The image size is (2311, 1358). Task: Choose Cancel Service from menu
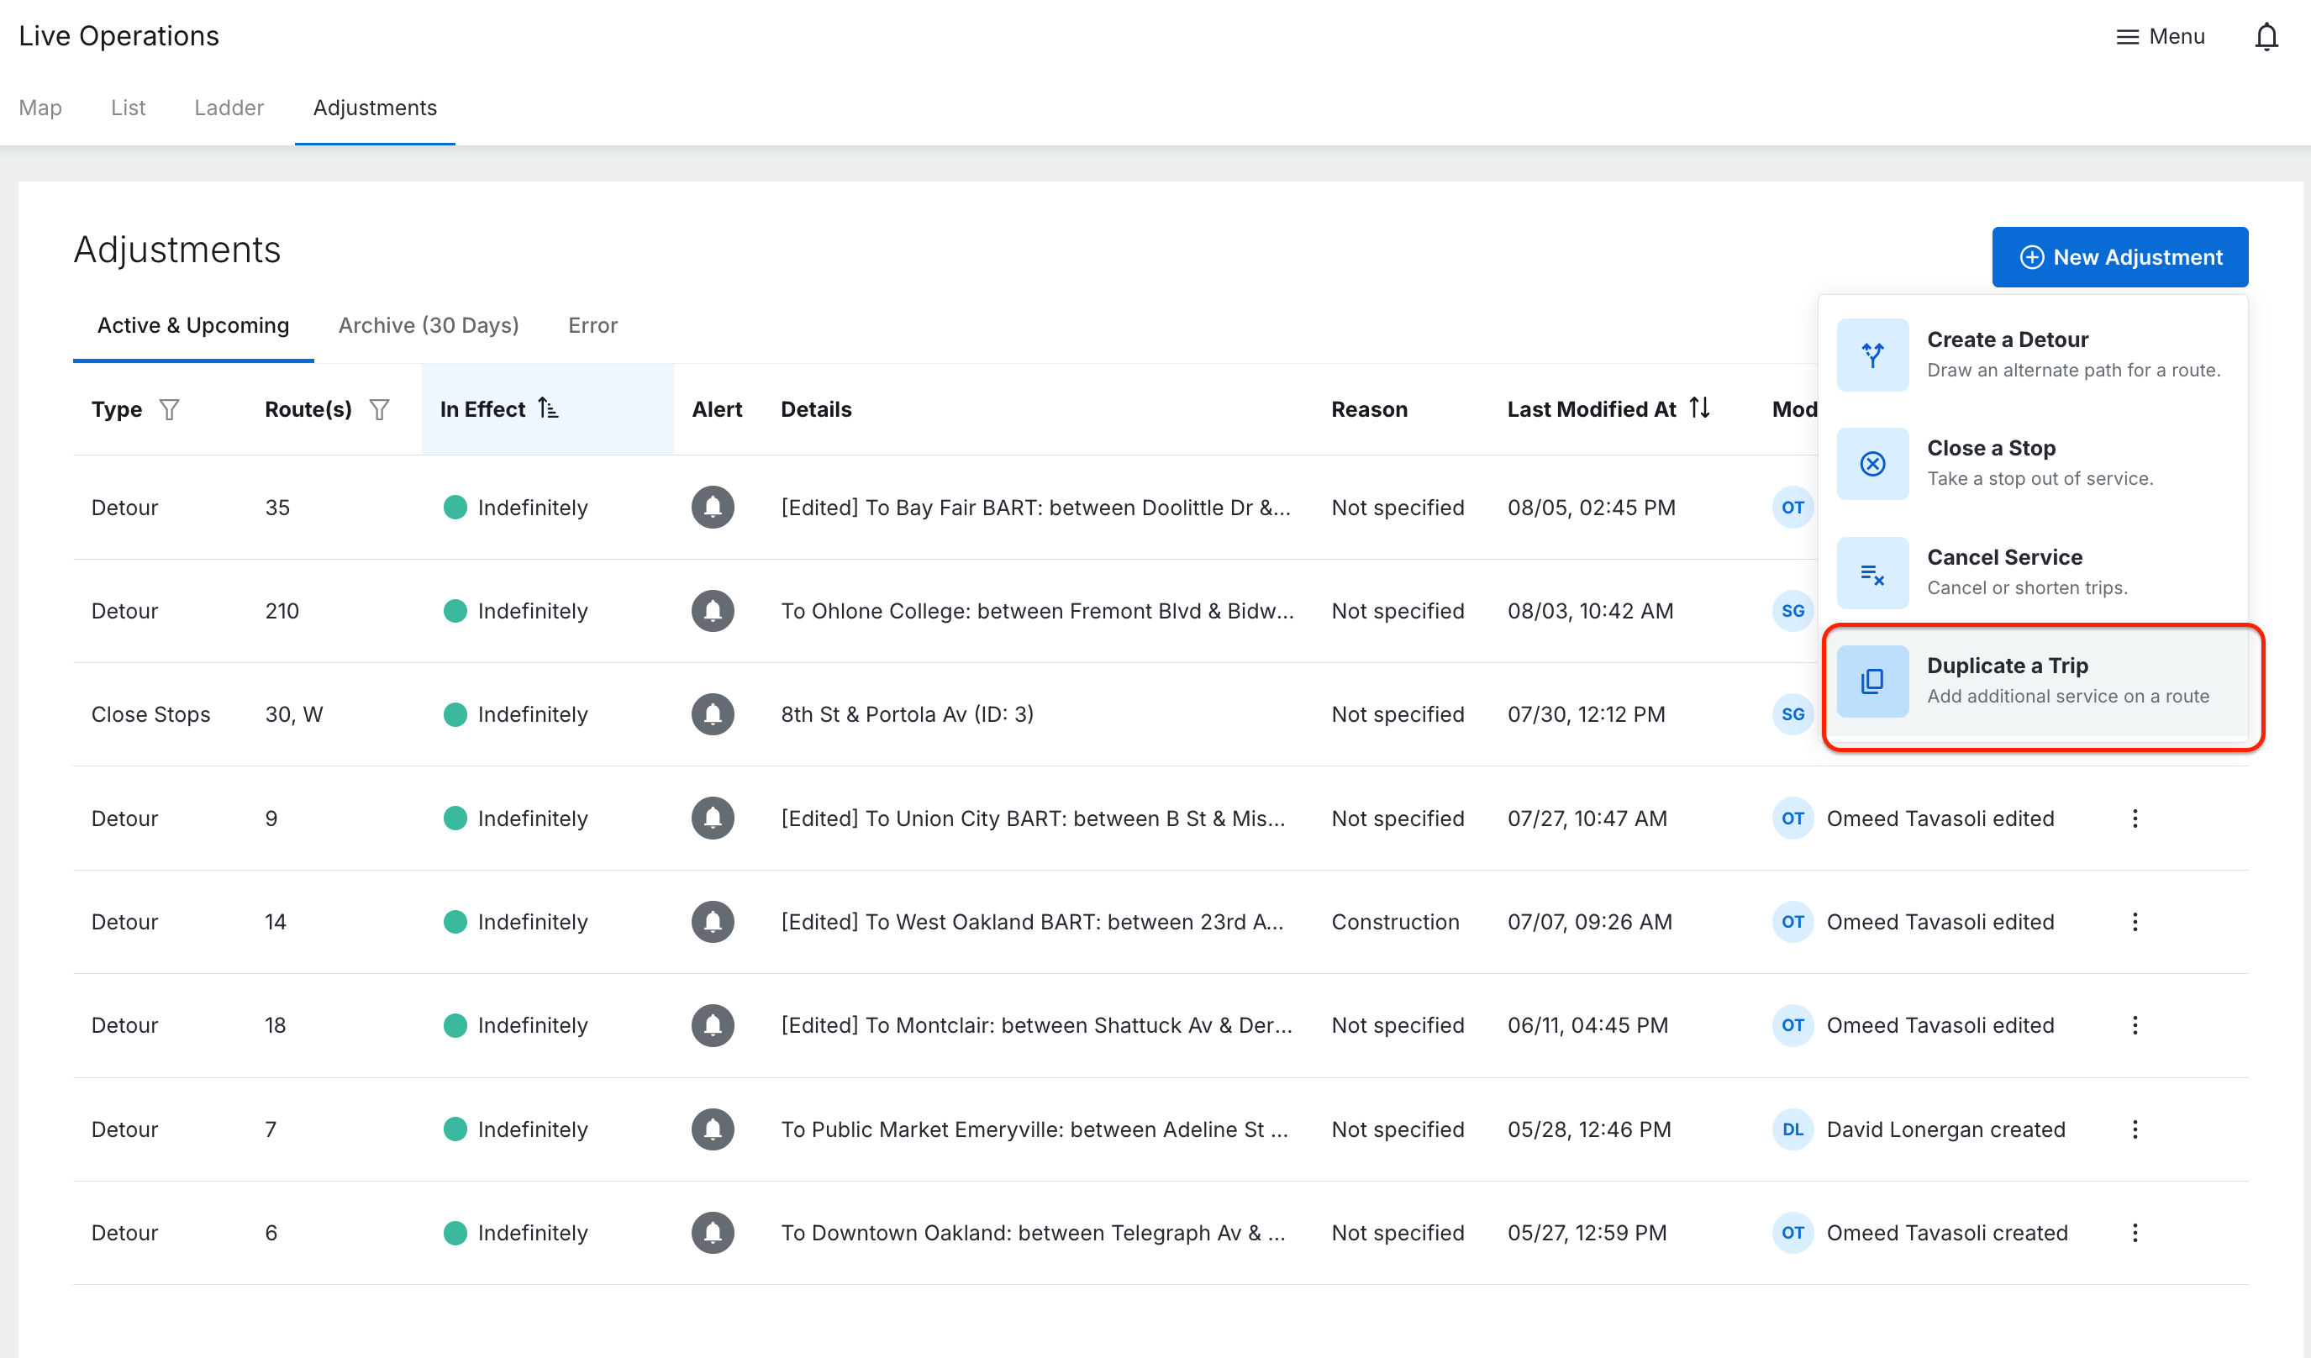coord(2033,572)
